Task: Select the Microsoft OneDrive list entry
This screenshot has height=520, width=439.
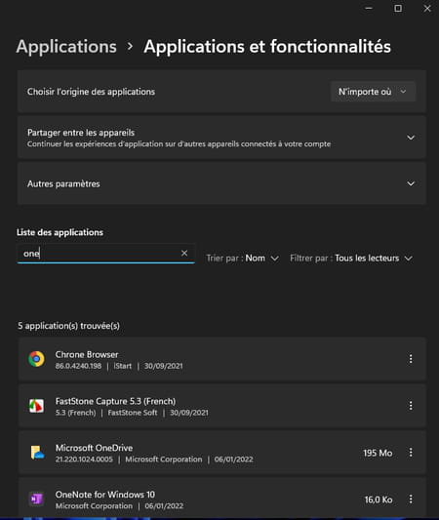Action: coord(222,453)
